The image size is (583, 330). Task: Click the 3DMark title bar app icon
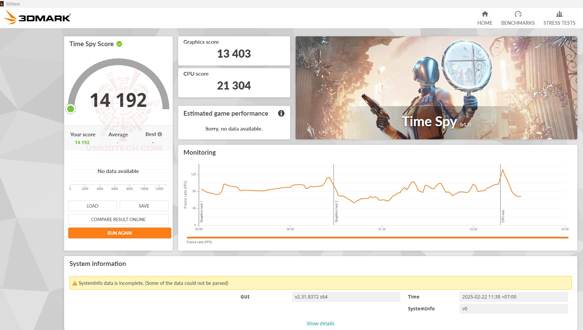click(x=2, y=4)
